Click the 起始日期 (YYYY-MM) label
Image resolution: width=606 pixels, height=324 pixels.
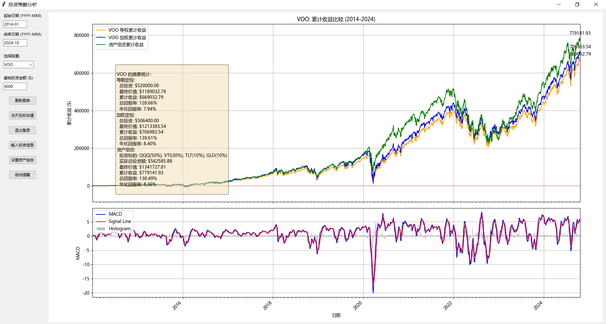pos(23,15)
